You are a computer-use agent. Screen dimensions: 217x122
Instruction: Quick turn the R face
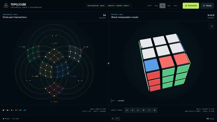(x=143, y=110)
